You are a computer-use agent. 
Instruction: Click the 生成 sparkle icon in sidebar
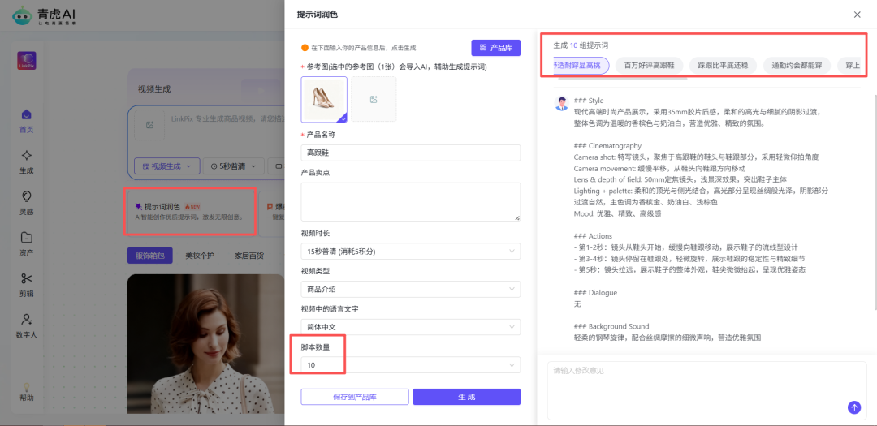[x=27, y=156]
